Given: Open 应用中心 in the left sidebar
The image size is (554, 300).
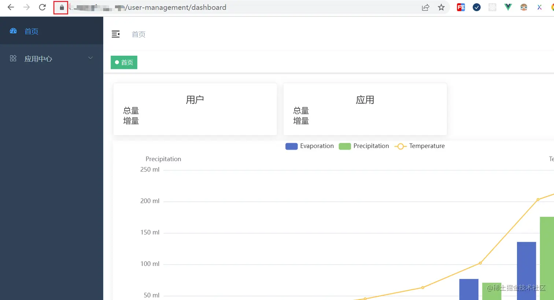Looking at the screenshot, I should [51, 59].
